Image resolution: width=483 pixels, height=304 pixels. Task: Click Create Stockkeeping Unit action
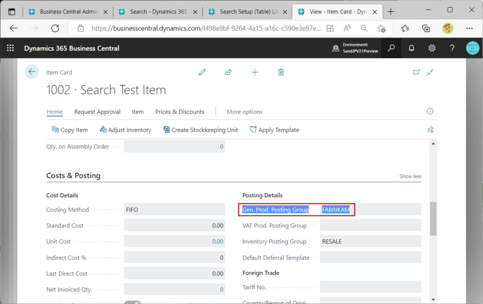click(x=200, y=130)
